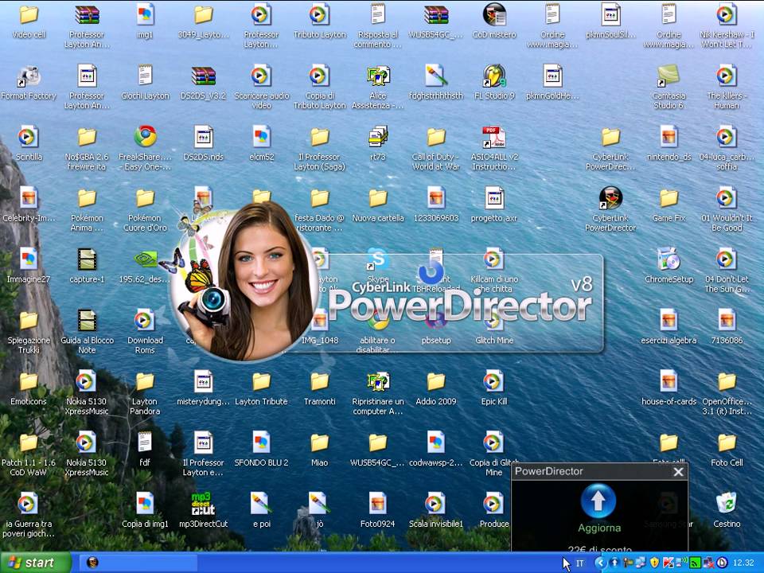
Task: Open the Epic Kill media file
Action: coord(494,382)
